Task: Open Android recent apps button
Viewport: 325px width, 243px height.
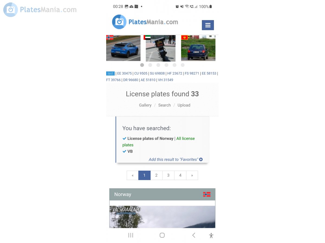Action: click(x=131, y=235)
